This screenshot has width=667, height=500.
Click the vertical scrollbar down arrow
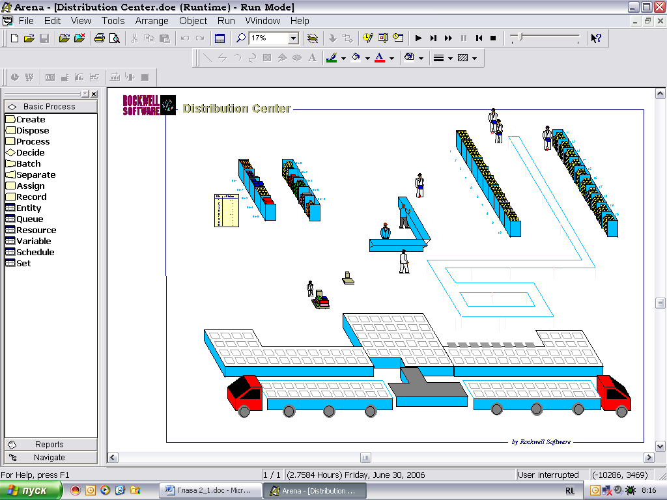tap(660, 447)
